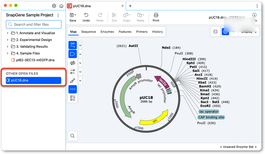Screen dimensions: 265x154
Task: Open the enzymes display dropdown arrow
Action: point(80,45)
